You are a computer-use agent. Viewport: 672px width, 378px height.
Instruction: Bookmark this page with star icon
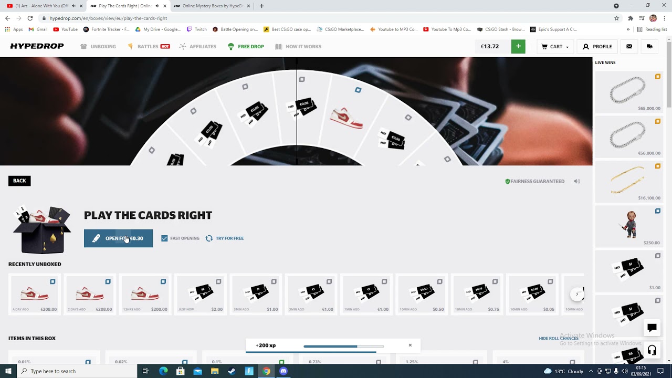click(x=616, y=18)
